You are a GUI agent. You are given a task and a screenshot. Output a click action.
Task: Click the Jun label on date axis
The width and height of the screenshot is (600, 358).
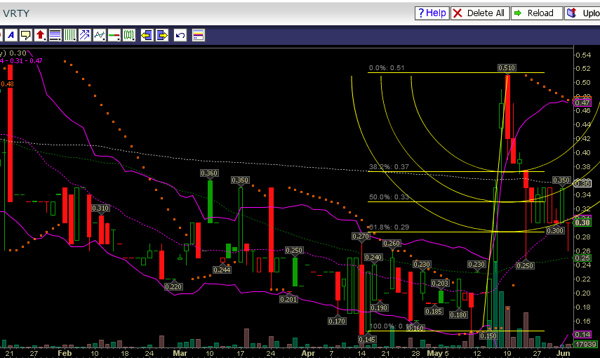(x=564, y=353)
